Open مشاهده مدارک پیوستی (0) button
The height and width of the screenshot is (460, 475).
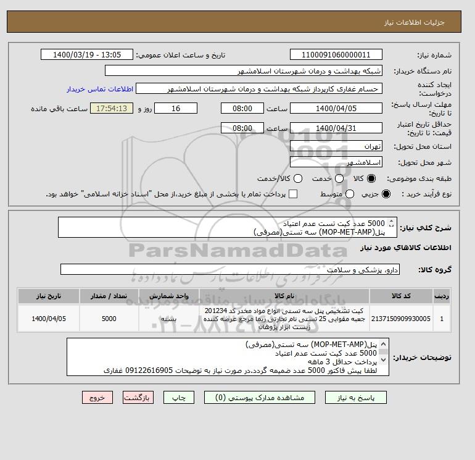260,398
